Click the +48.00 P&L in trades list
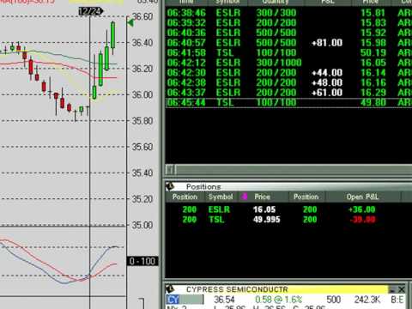This screenshot has width=412, height=309. point(327,82)
